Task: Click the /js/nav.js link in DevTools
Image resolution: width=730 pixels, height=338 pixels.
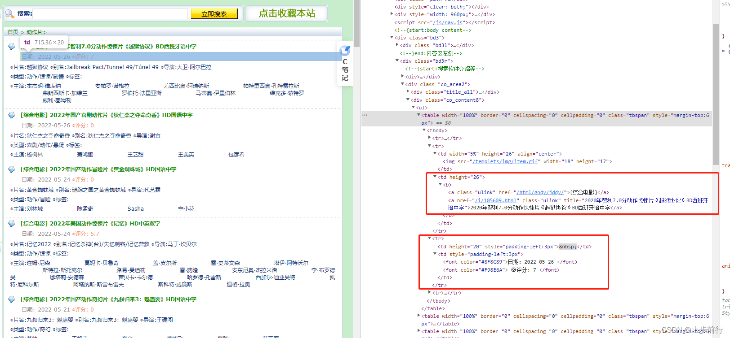Action: 448,22
